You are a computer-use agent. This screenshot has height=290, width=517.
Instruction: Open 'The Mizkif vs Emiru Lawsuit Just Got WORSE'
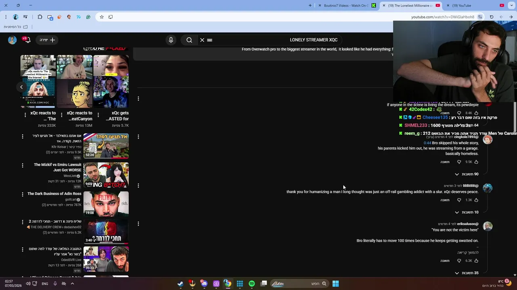point(58,168)
